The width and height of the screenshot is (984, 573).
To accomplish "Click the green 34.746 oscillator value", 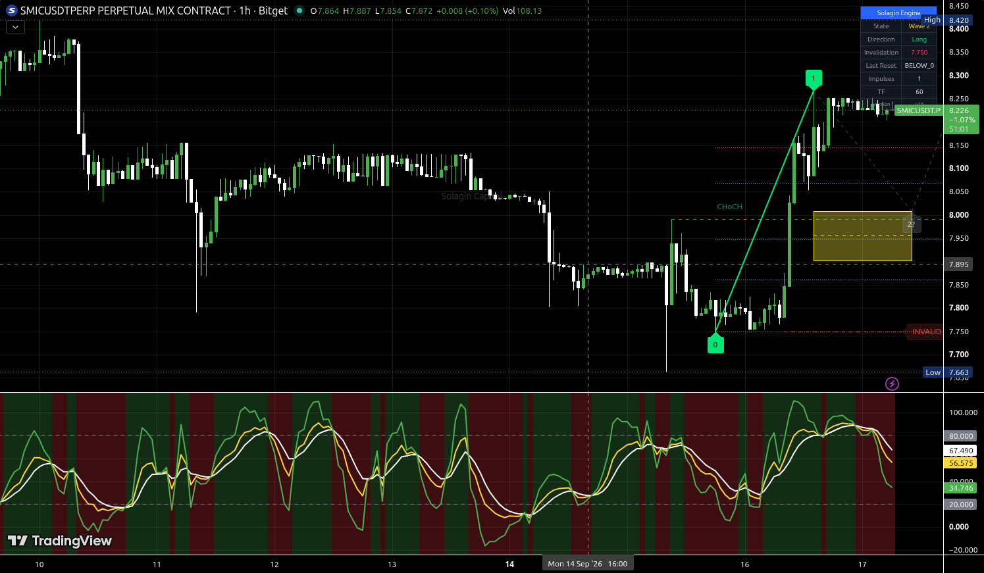I will coord(961,488).
